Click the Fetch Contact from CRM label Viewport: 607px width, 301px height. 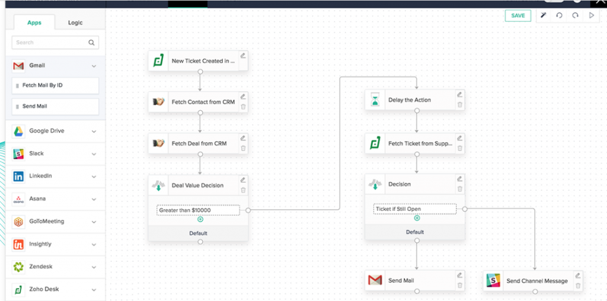tap(203, 102)
